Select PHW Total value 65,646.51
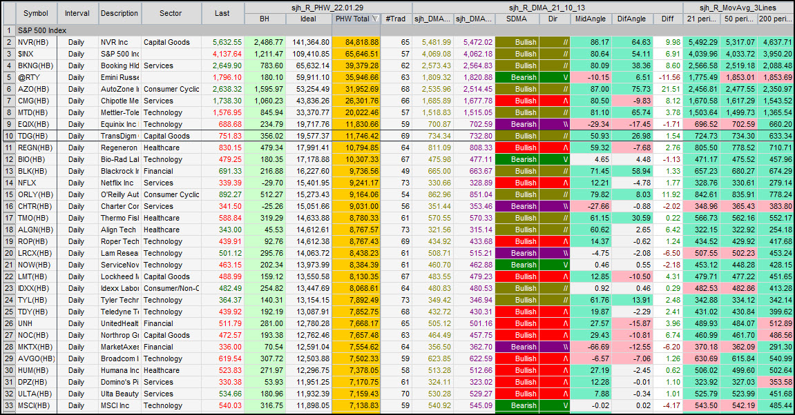The height and width of the screenshot is (415, 795). click(x=356, y=54)
